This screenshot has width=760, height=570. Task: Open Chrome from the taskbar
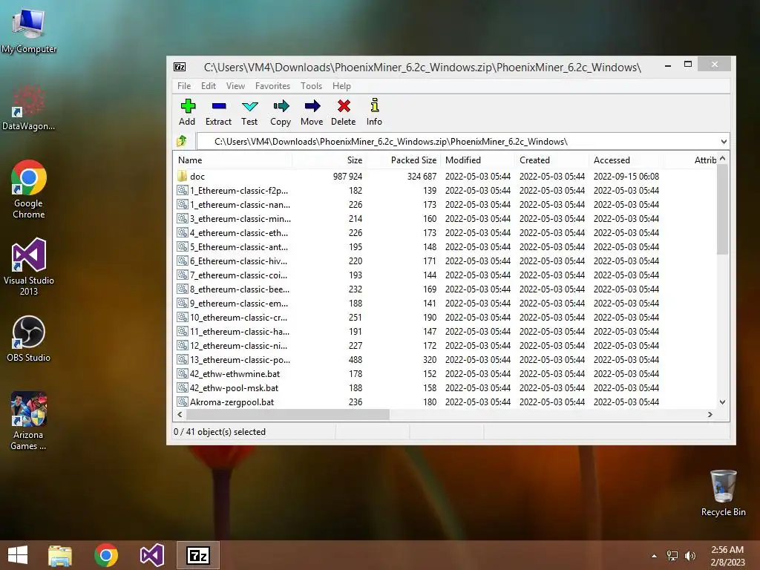click(106, 555)
